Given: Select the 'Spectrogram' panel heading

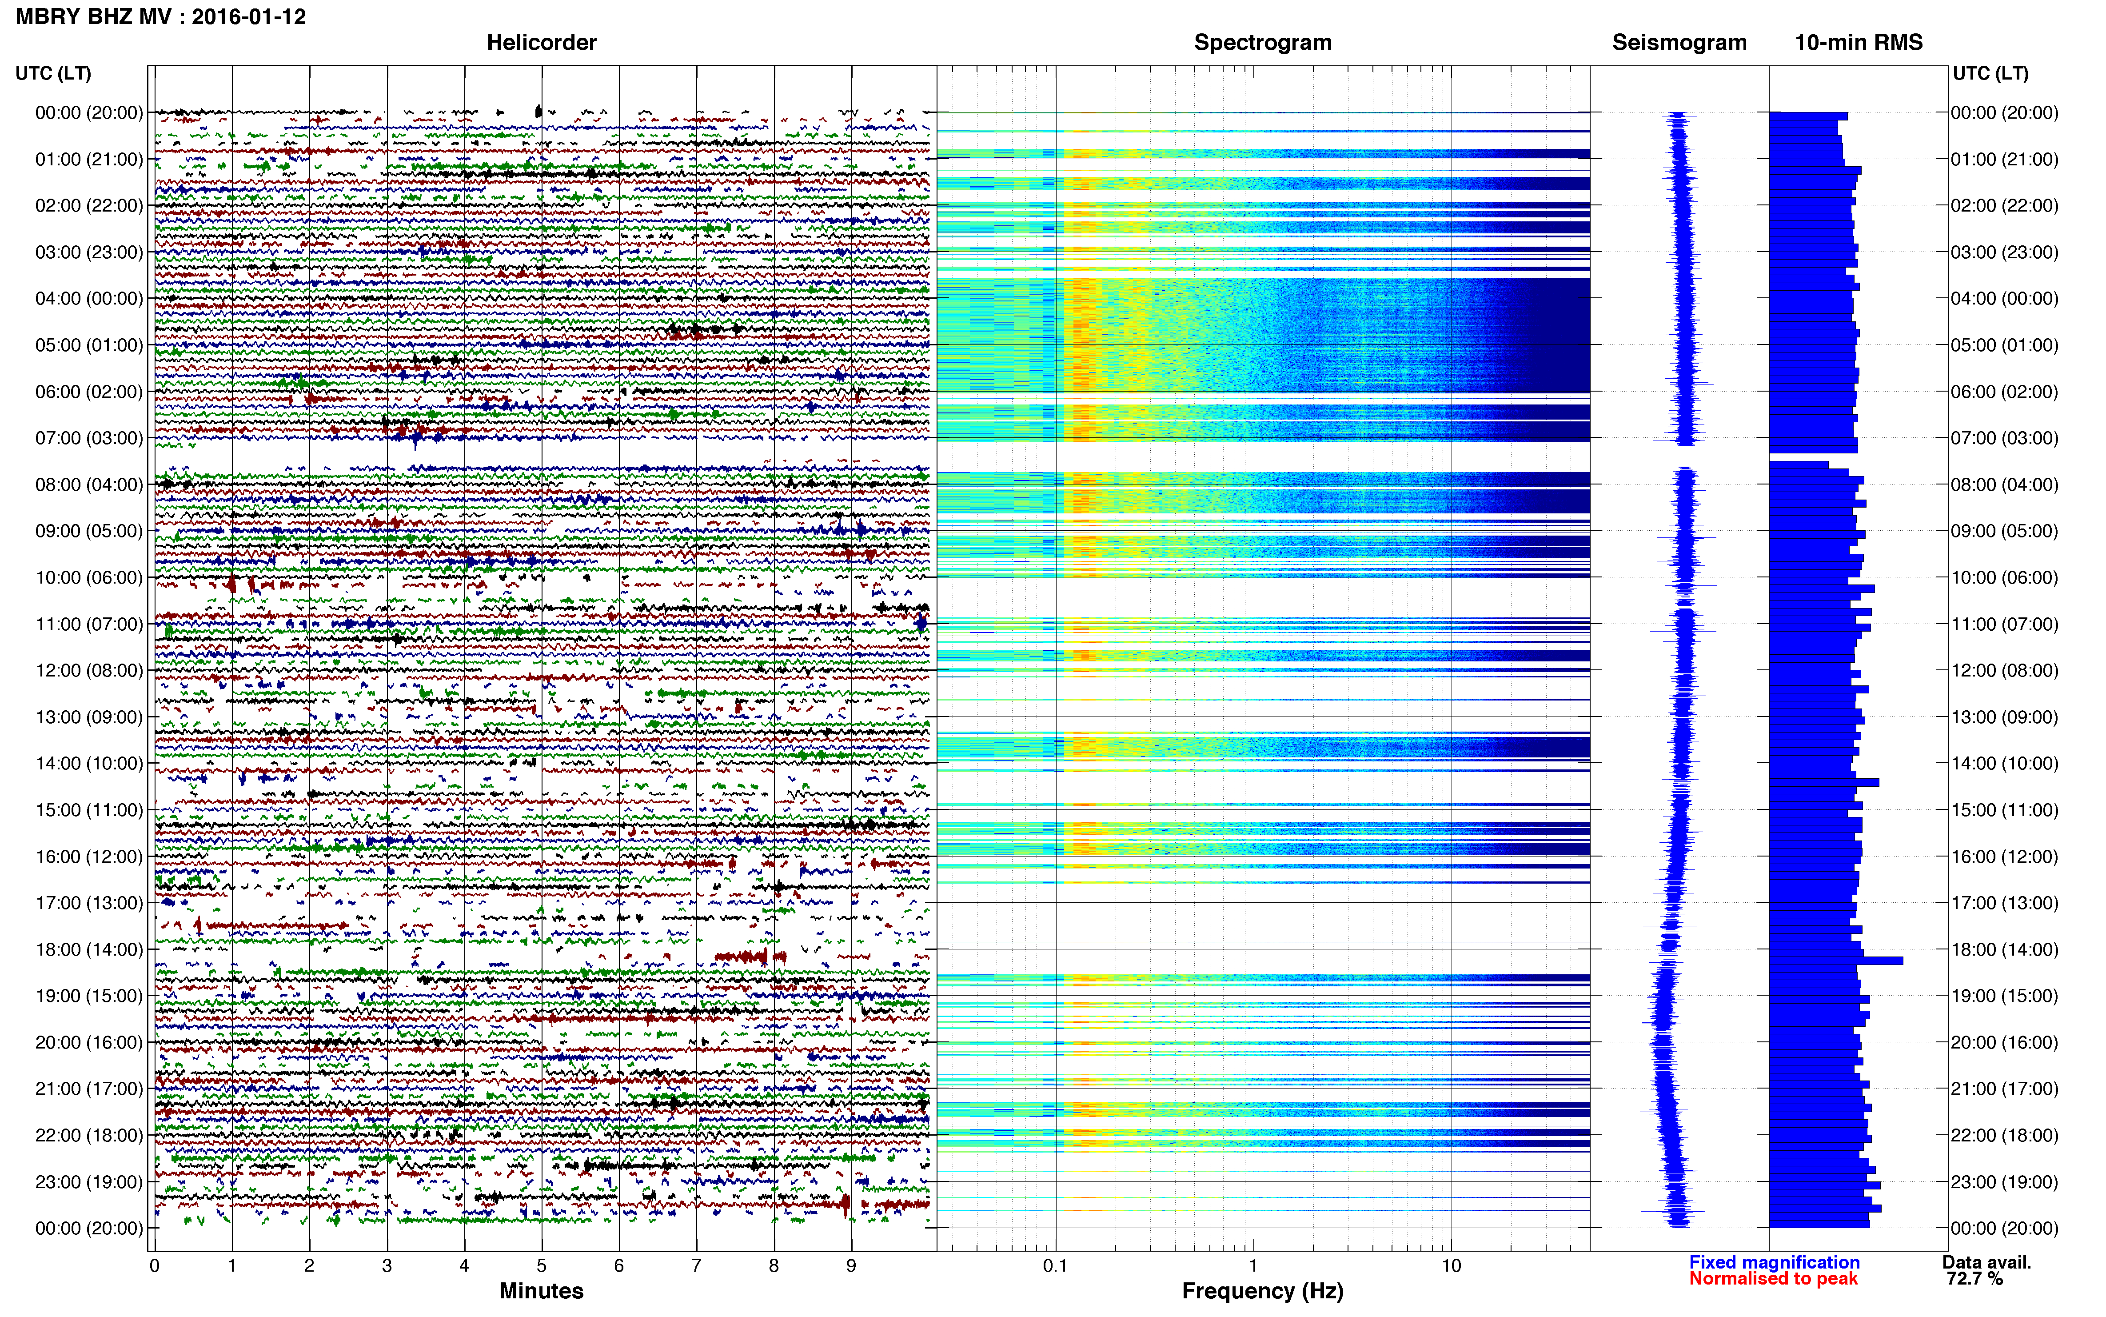Looking at the screenshot, I should pos(1262,43).
